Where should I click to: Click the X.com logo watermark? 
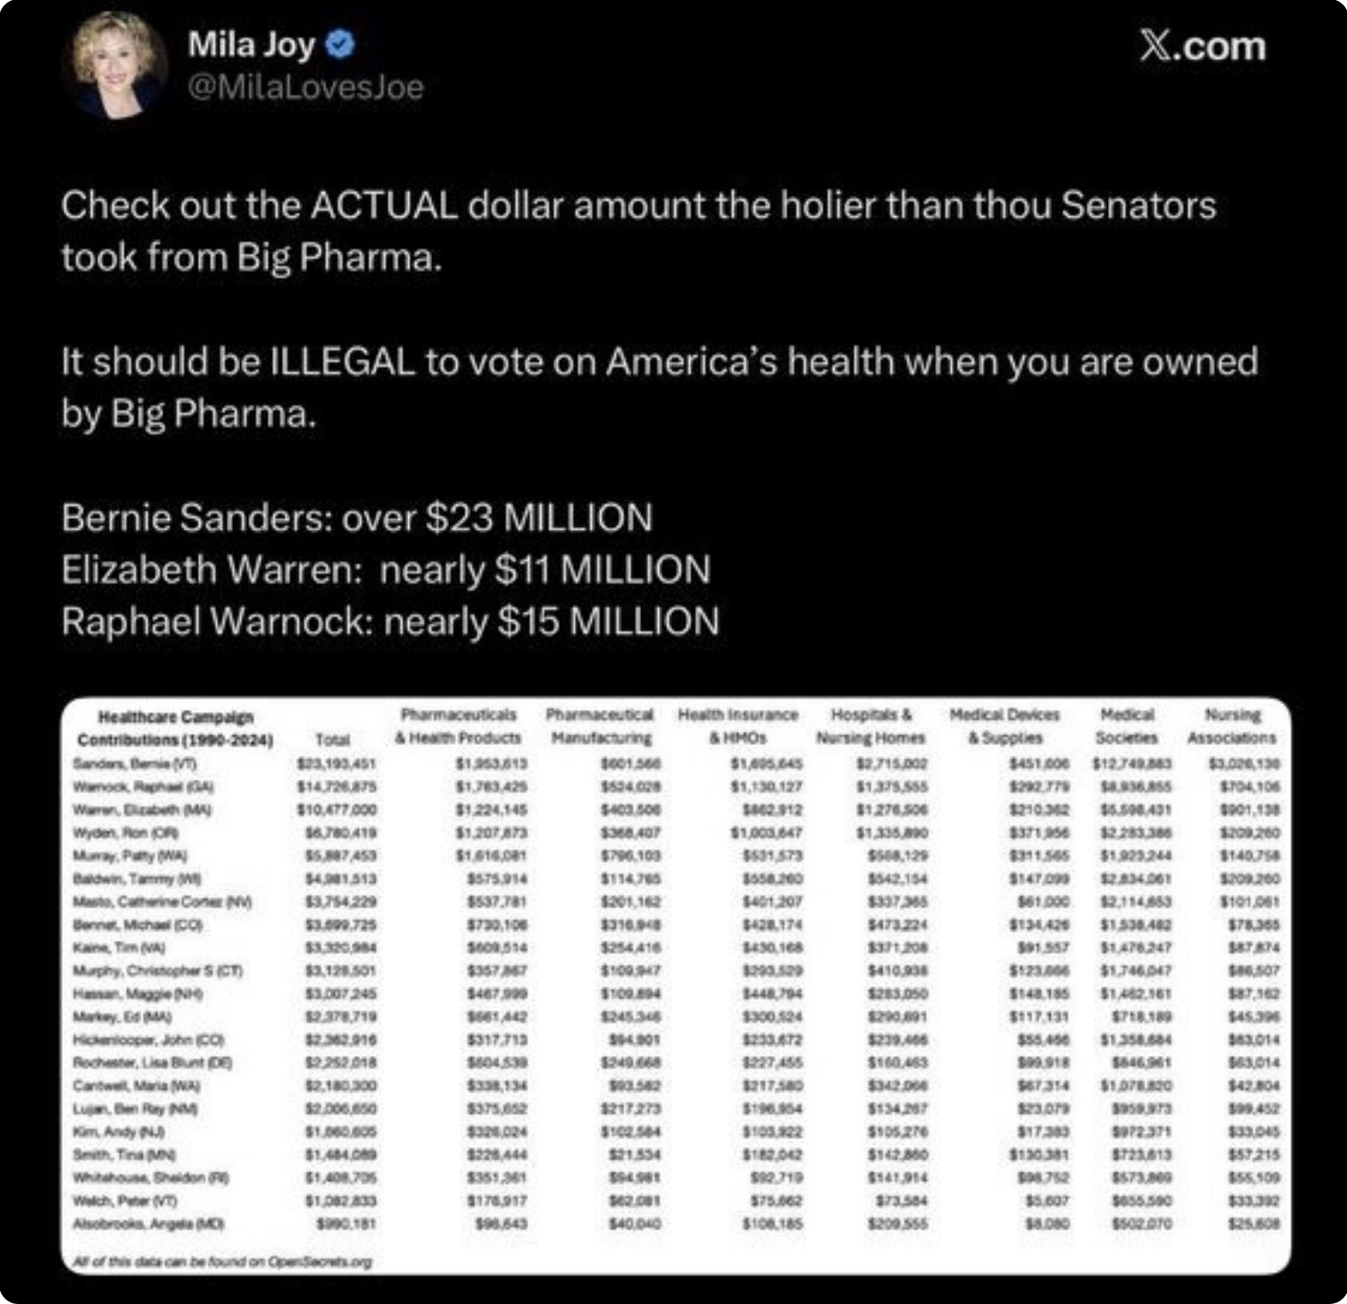1202,46
